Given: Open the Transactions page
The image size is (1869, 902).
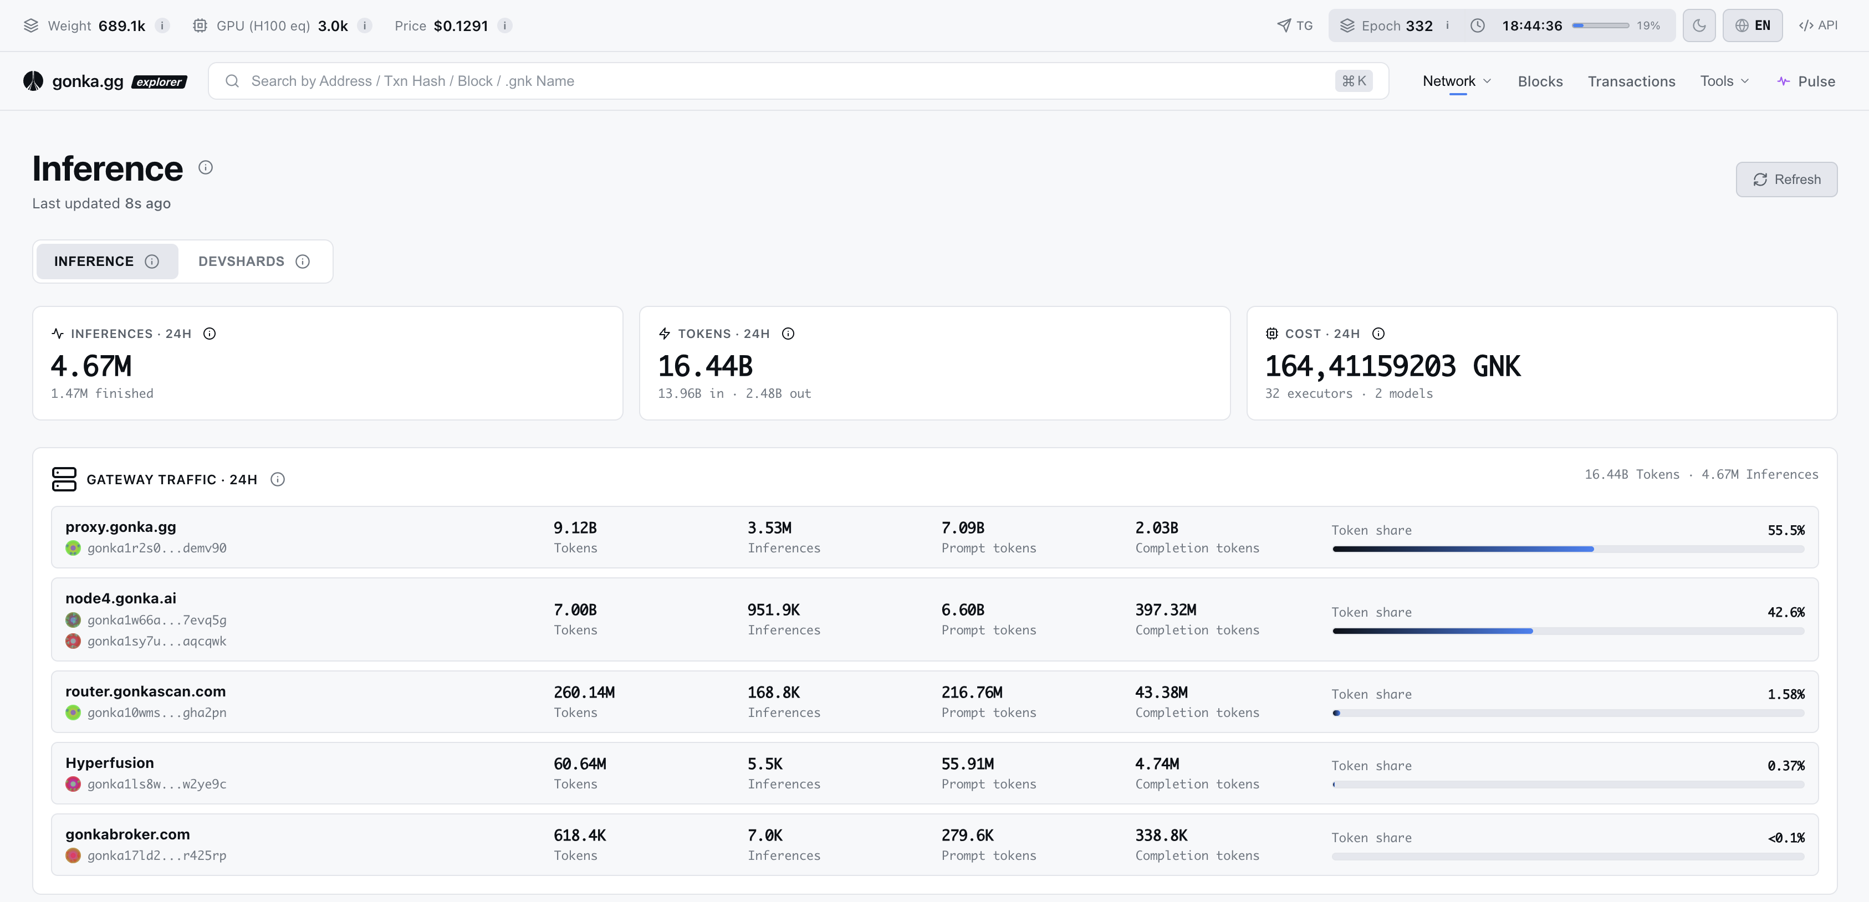Looking at the screenshot, I should 1632,81.
